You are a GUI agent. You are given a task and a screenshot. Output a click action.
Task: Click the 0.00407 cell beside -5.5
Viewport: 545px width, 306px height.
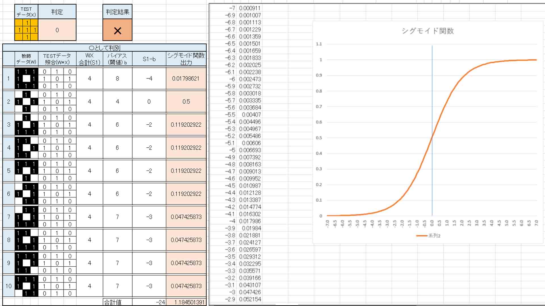coord(251,115)
